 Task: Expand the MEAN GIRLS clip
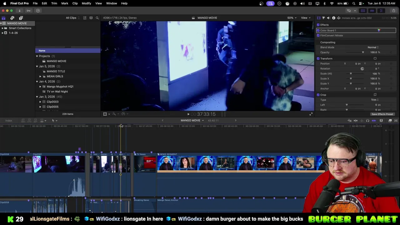point(40,76)
